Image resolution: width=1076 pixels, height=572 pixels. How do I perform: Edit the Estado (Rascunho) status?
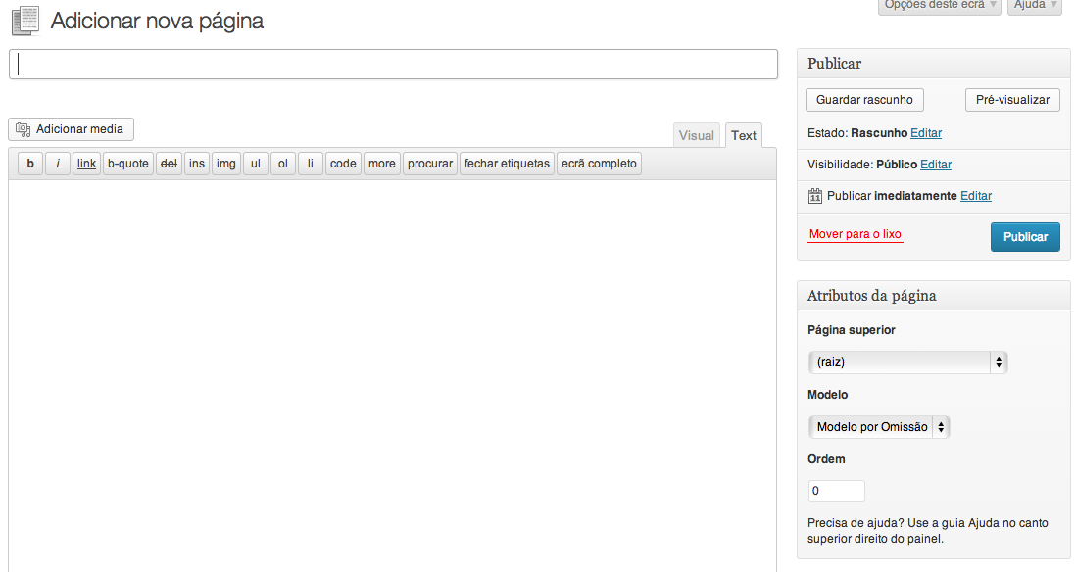coord(926,133)
